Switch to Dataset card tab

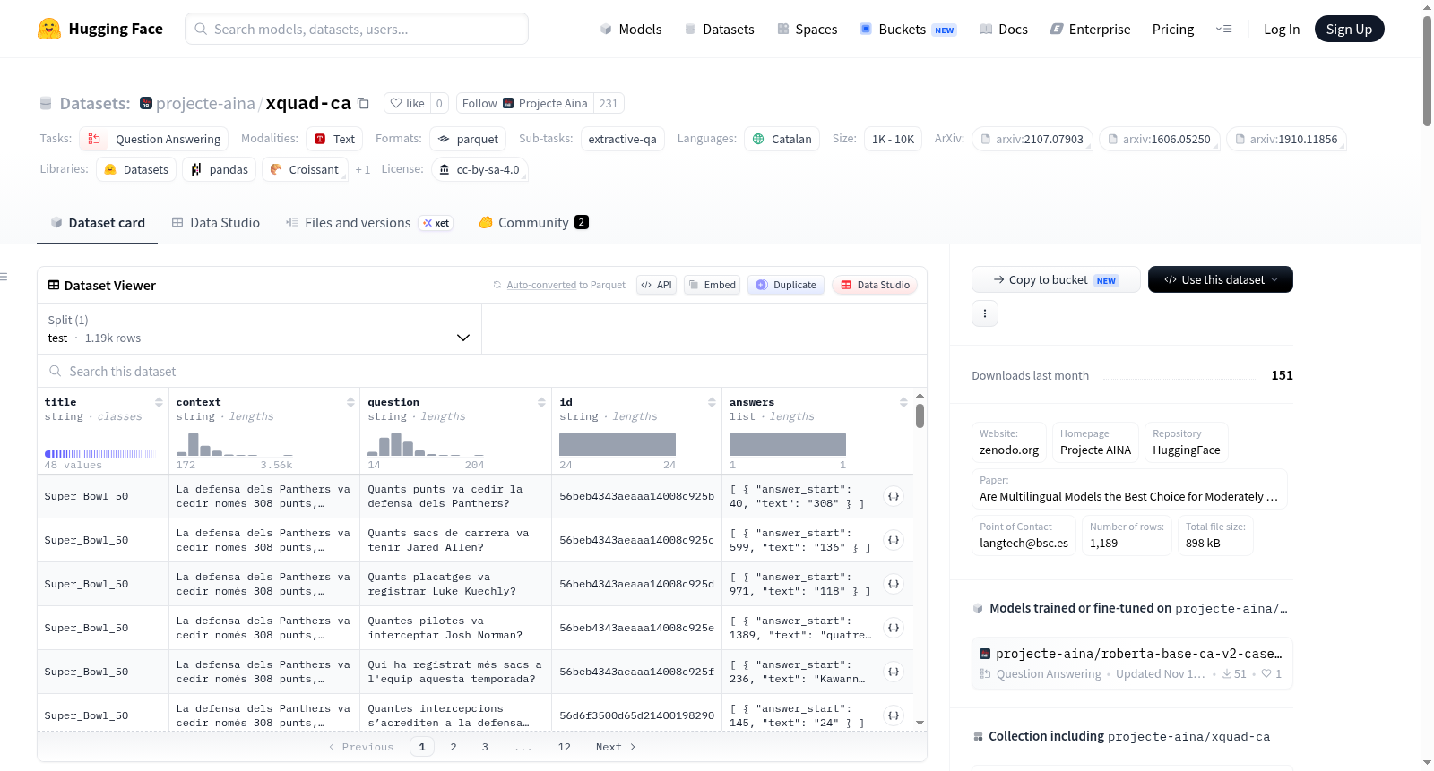(x=98, y=222)
